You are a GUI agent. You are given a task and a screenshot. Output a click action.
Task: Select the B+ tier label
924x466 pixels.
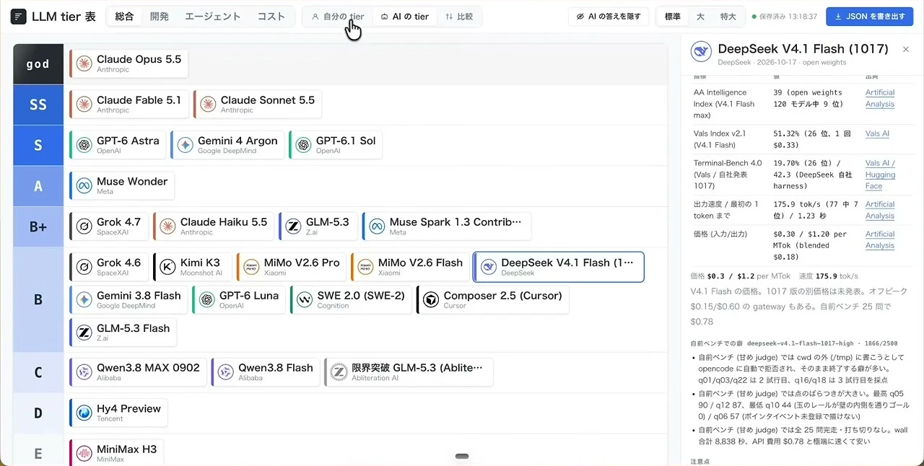click(38, 227)
